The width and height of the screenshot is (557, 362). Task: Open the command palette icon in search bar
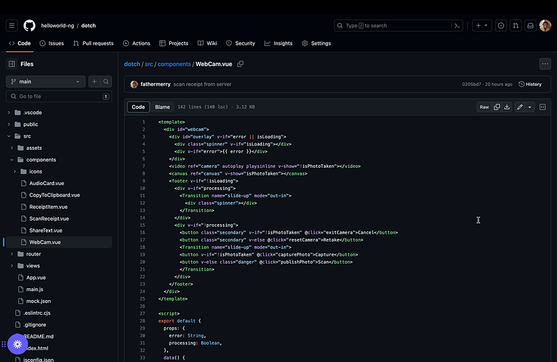point(457,26)
